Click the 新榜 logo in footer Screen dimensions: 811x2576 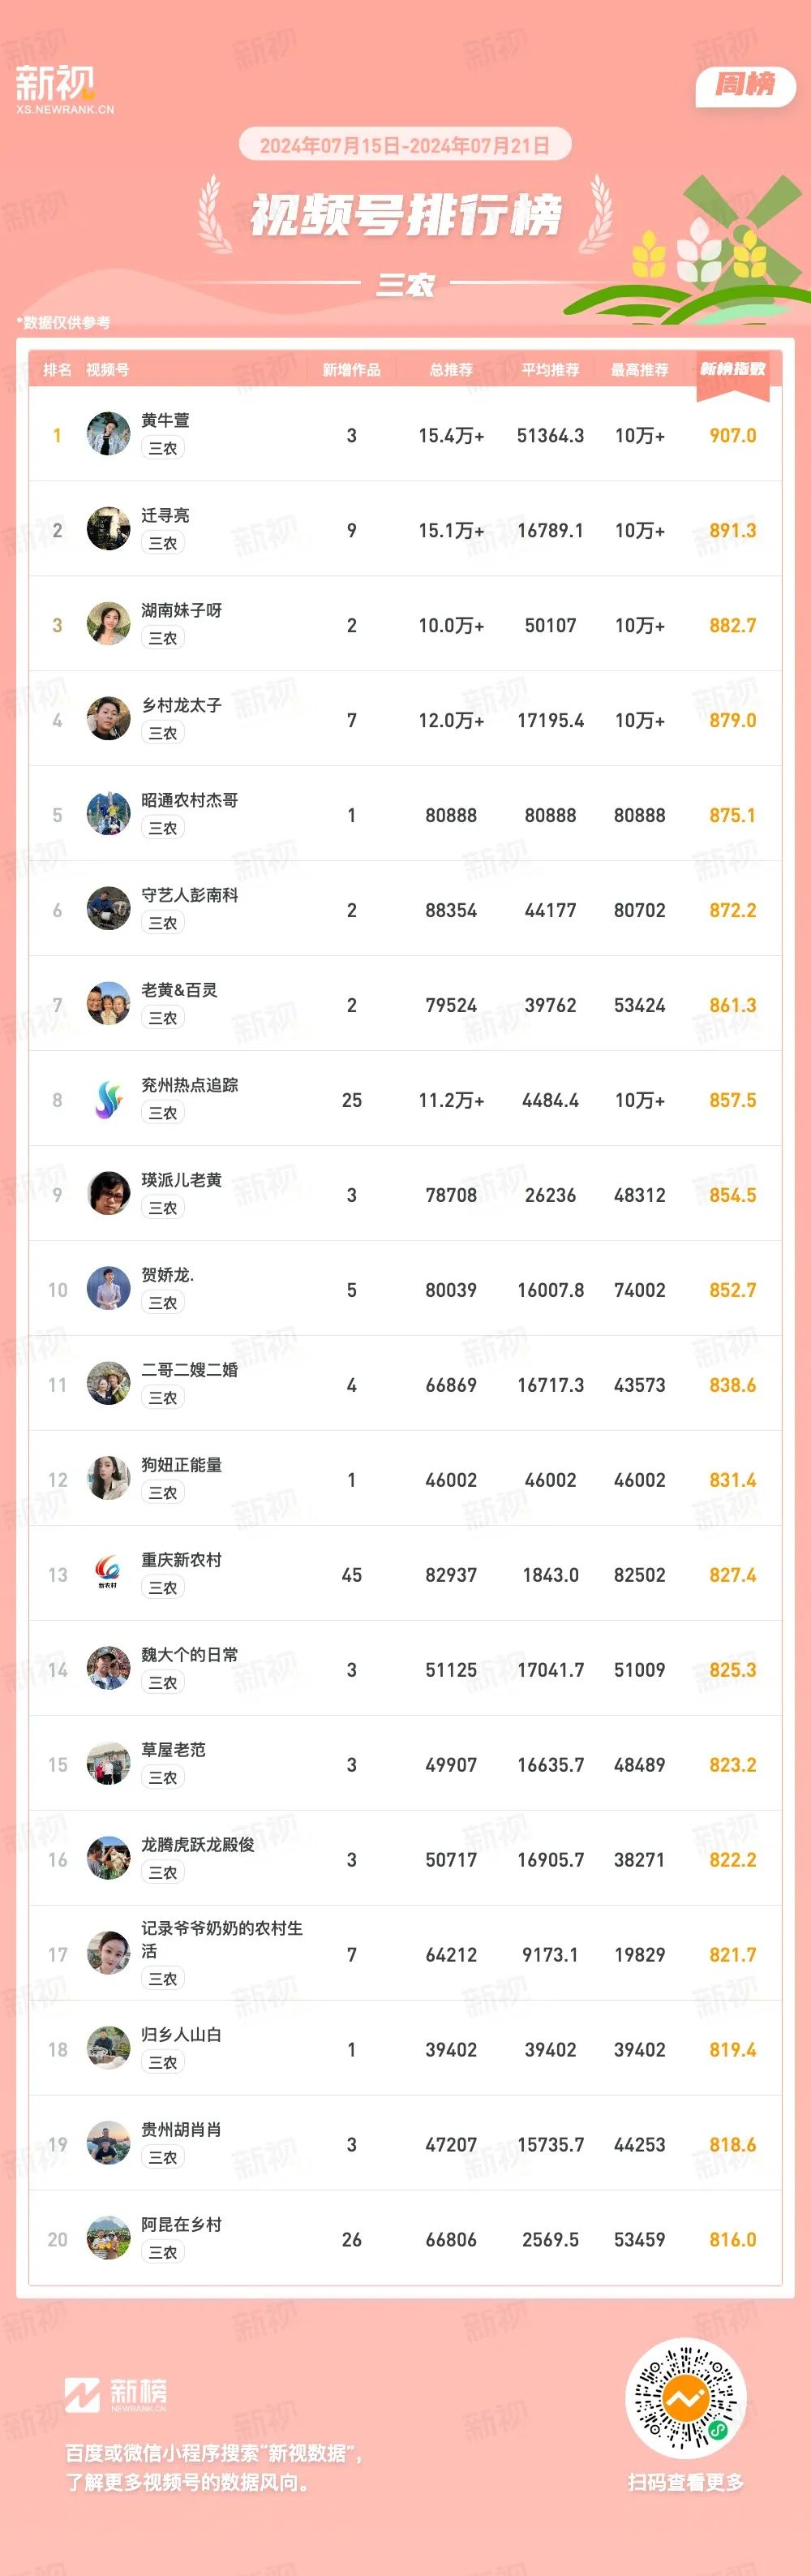coord(116,2394)
